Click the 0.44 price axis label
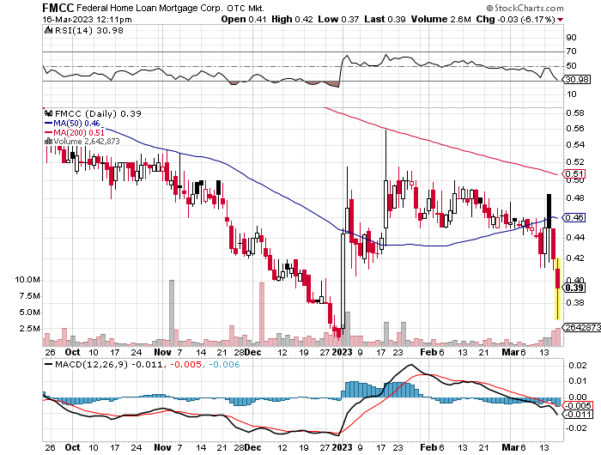601x455 pixels. coord(575,237)
